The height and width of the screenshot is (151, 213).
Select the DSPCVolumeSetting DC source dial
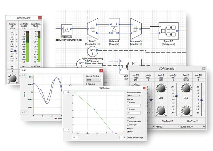pyautogui.click(x=92, y=51)
